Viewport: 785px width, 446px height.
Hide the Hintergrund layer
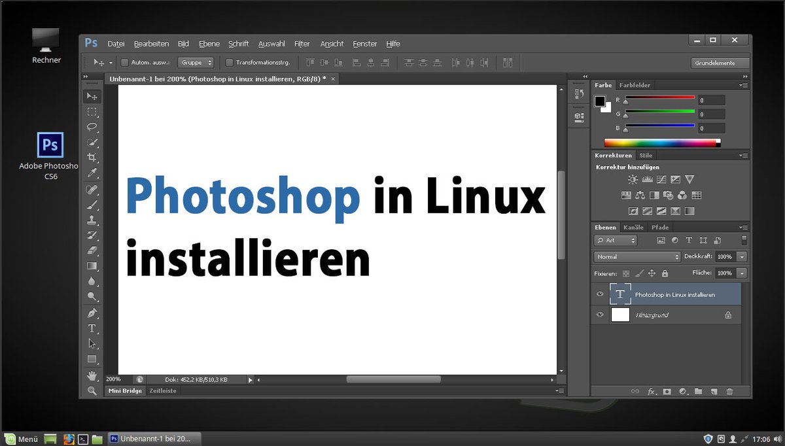coord(600,315)
